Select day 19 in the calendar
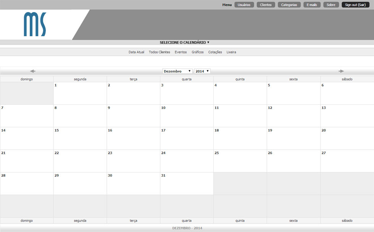 point(293,138)
